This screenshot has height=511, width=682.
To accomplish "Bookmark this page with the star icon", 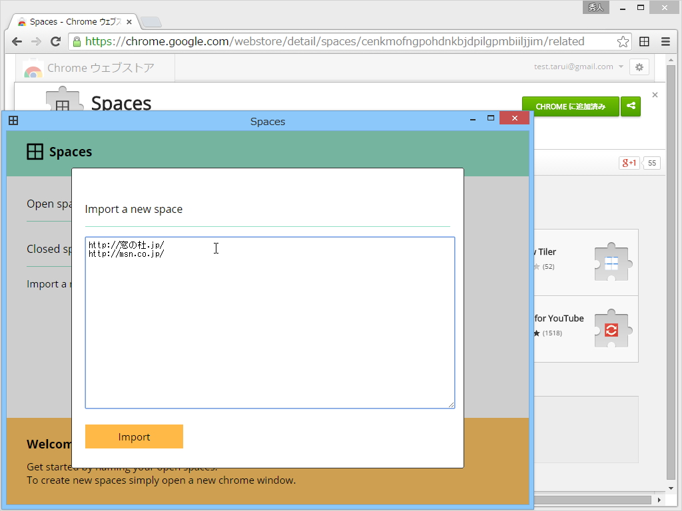I will (623, 42).
